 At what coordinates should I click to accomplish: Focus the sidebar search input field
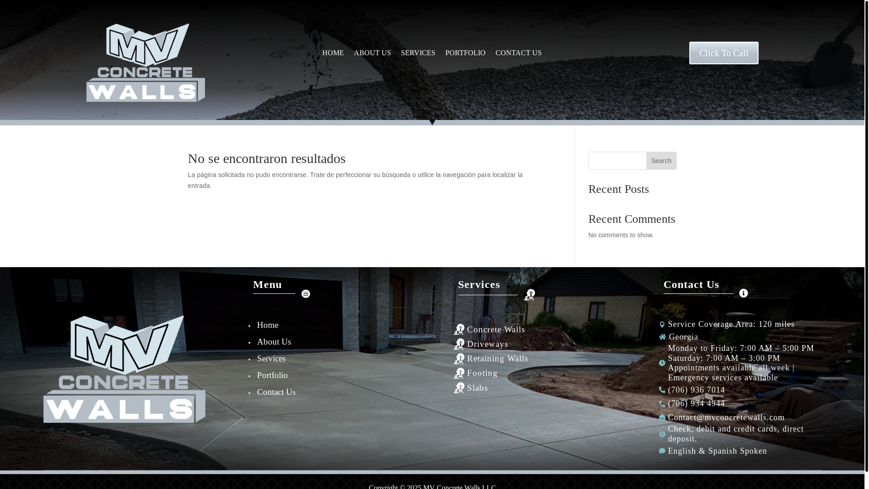(x=617, y=161)
